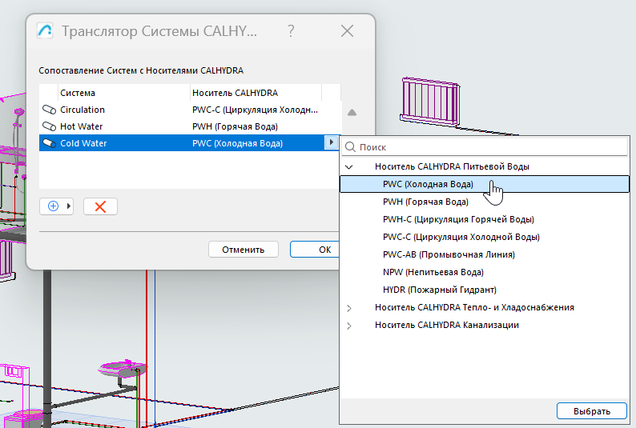Viewport: 636px width, 428px height.
Task: Click carrier cell PWC-C (Циркуляция Холодн…
Action: (256, 110)
